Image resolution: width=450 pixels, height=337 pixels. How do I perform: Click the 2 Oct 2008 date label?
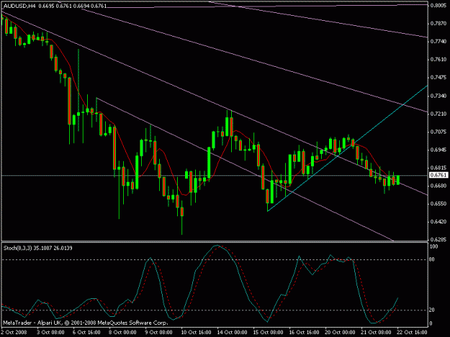(14, 333)
